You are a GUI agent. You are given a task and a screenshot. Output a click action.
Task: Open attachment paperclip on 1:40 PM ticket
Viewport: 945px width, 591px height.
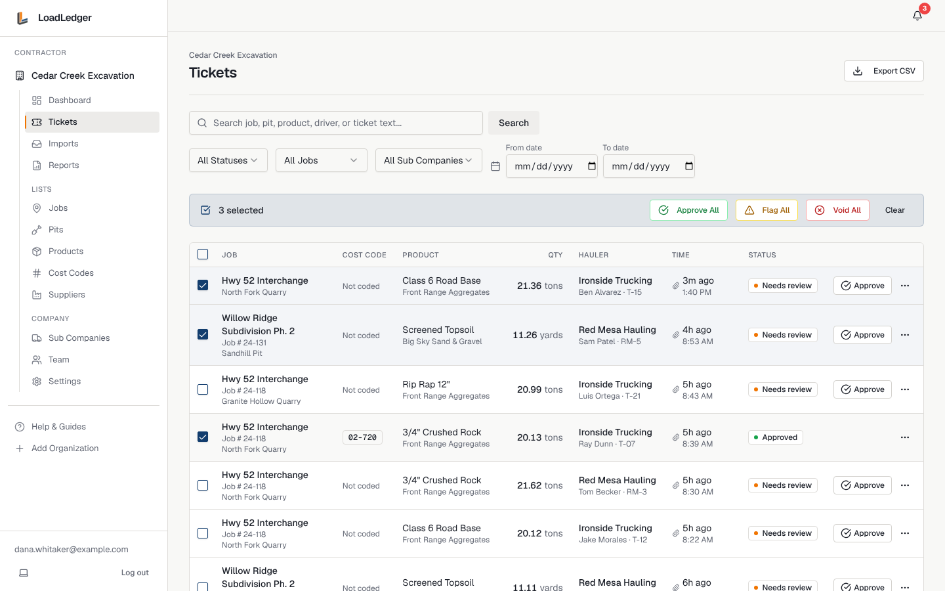click(x=675, y=286)
